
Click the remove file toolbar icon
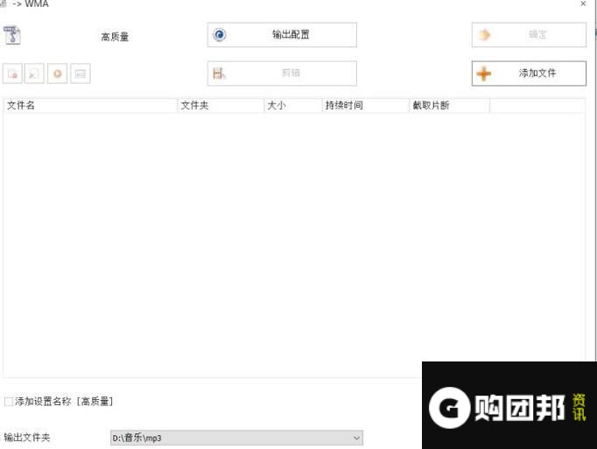12,74
